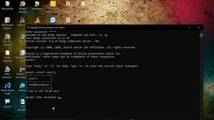The height and width of the screenshot is (120, 214).
Task: Select the VLC traffic cone icon
Action: coord(38,20)
